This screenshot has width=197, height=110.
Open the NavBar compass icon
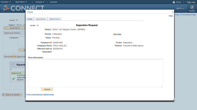(192, 7)
